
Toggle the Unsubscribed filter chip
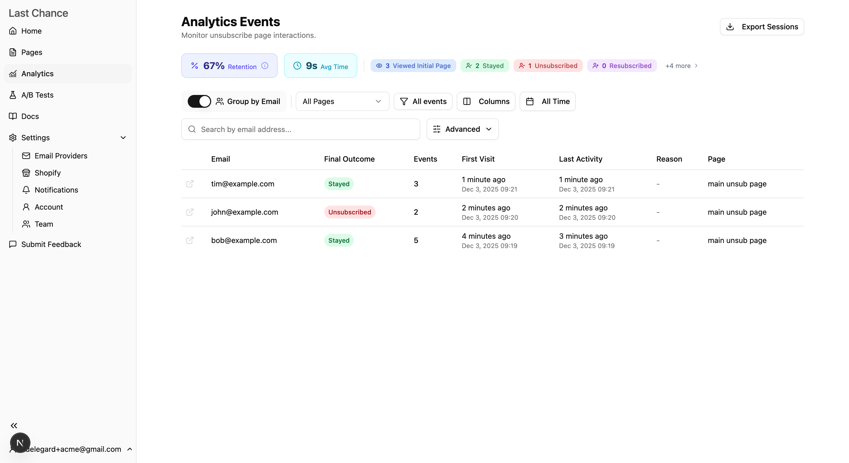[x=548, y=66]
